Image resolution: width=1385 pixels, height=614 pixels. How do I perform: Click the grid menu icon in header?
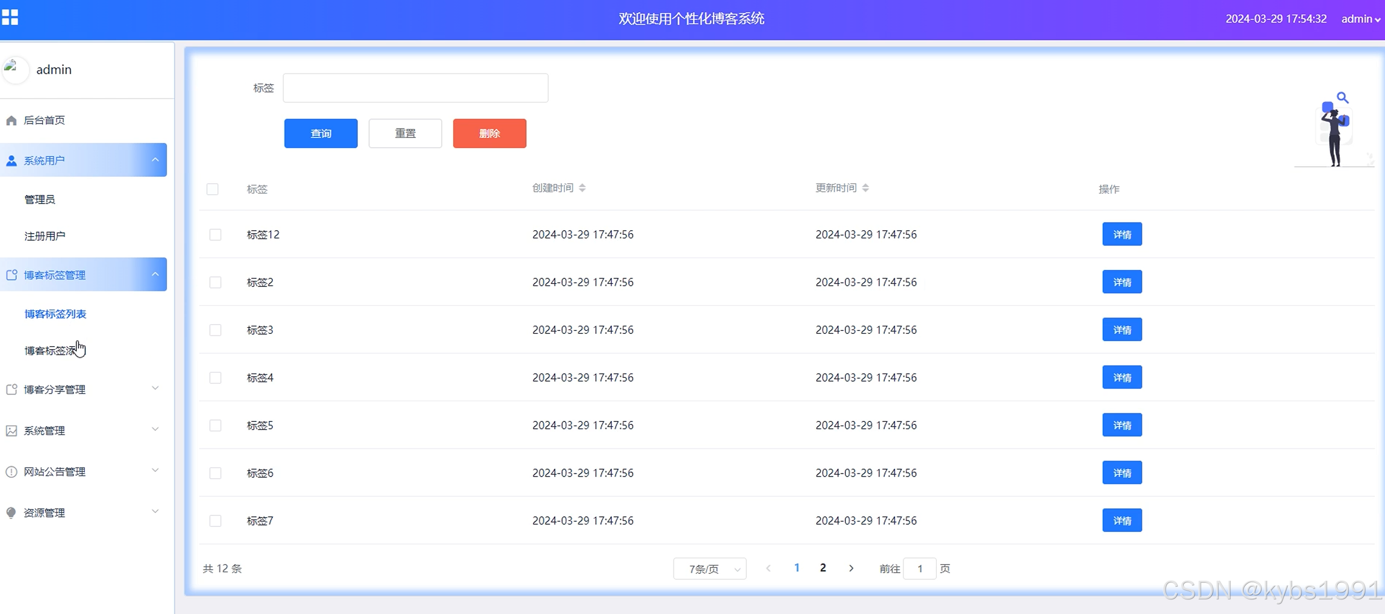click(10, 17)
